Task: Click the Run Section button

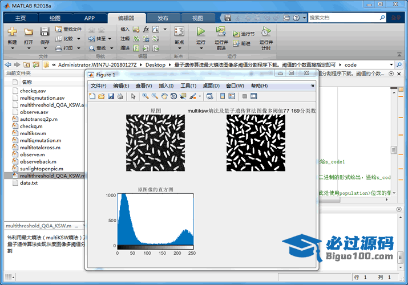Action: (244, 34)
